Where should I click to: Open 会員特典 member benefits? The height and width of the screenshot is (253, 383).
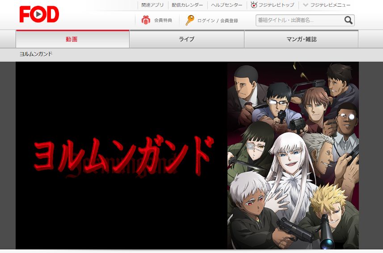[163, 20]
